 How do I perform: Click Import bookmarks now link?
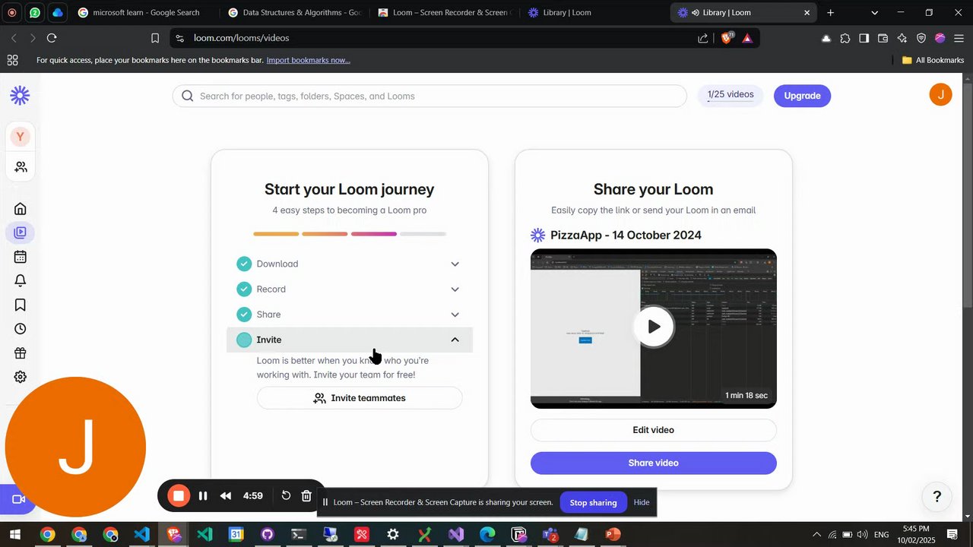308,60
